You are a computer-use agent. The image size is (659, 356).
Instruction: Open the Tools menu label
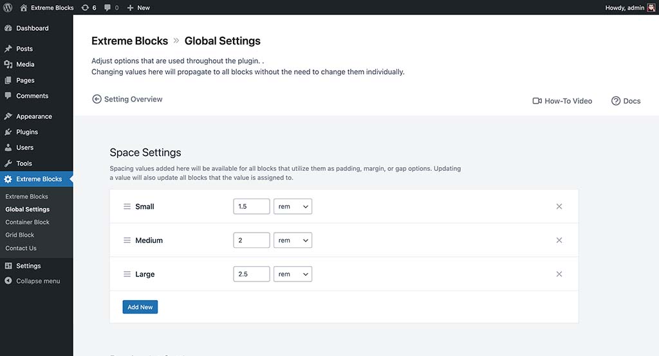(x=24, y=163)
